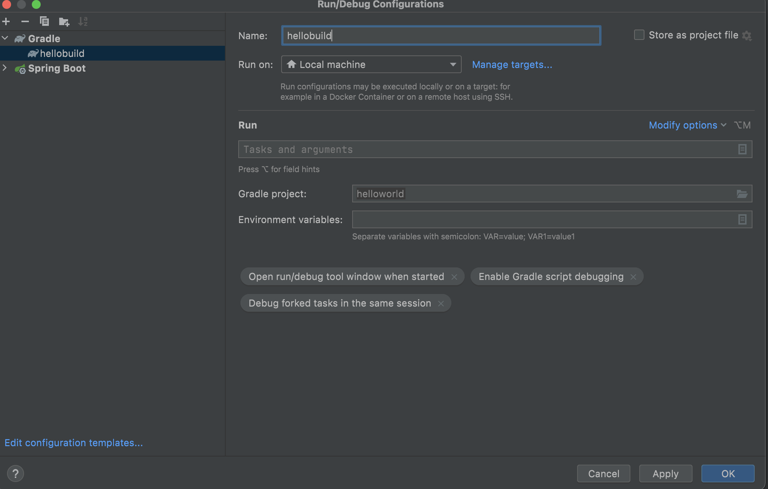Viewport: 768px width, 489px height.
Task: Remove Enable Gradle script debugging tag
Action: coord(633,277)
